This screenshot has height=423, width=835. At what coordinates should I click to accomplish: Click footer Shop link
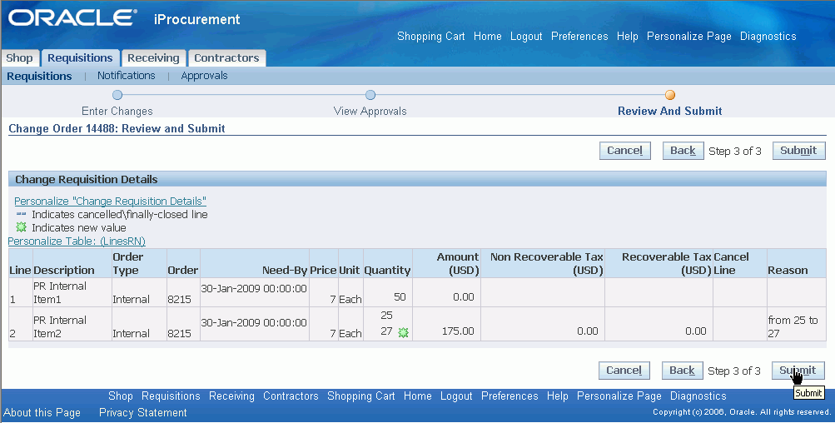[121, 396]
